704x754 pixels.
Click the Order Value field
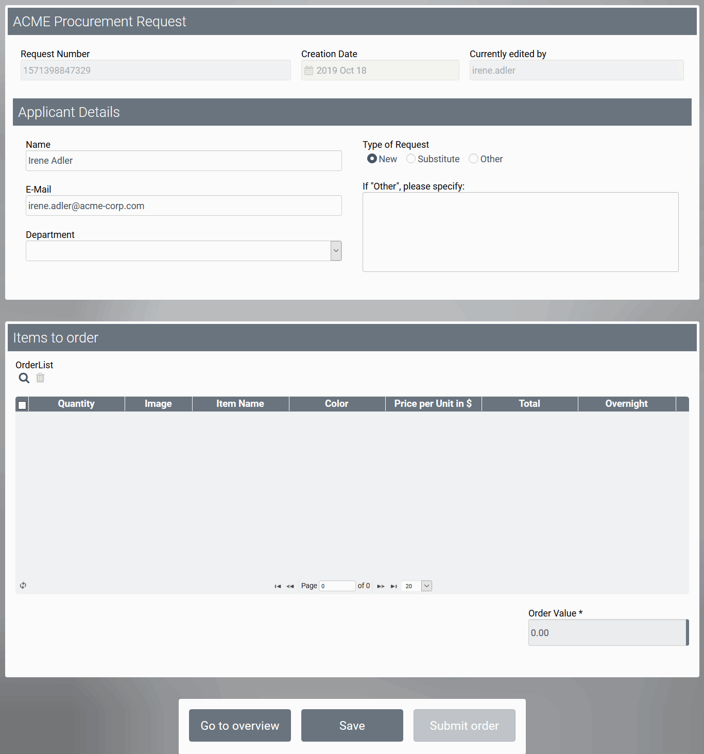[608, 632]
